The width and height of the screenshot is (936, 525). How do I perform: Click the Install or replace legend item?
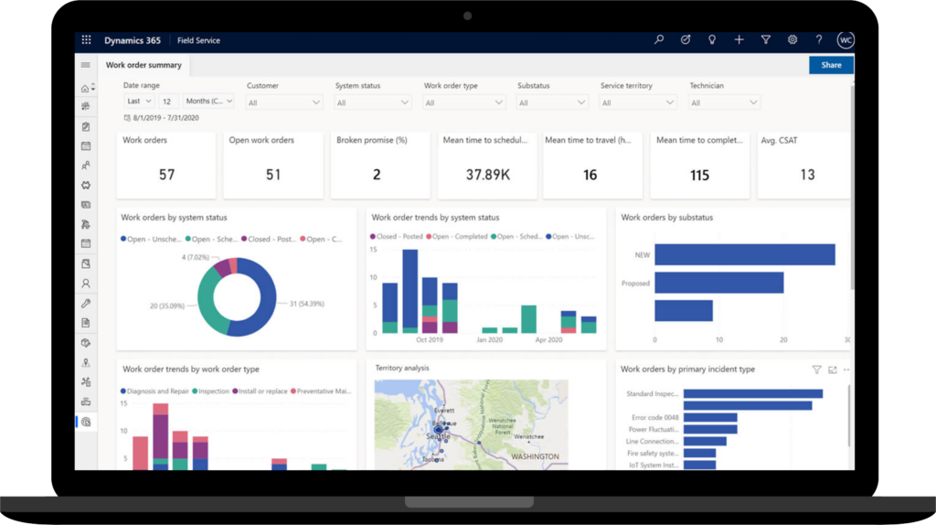click(x=260, y=391)
